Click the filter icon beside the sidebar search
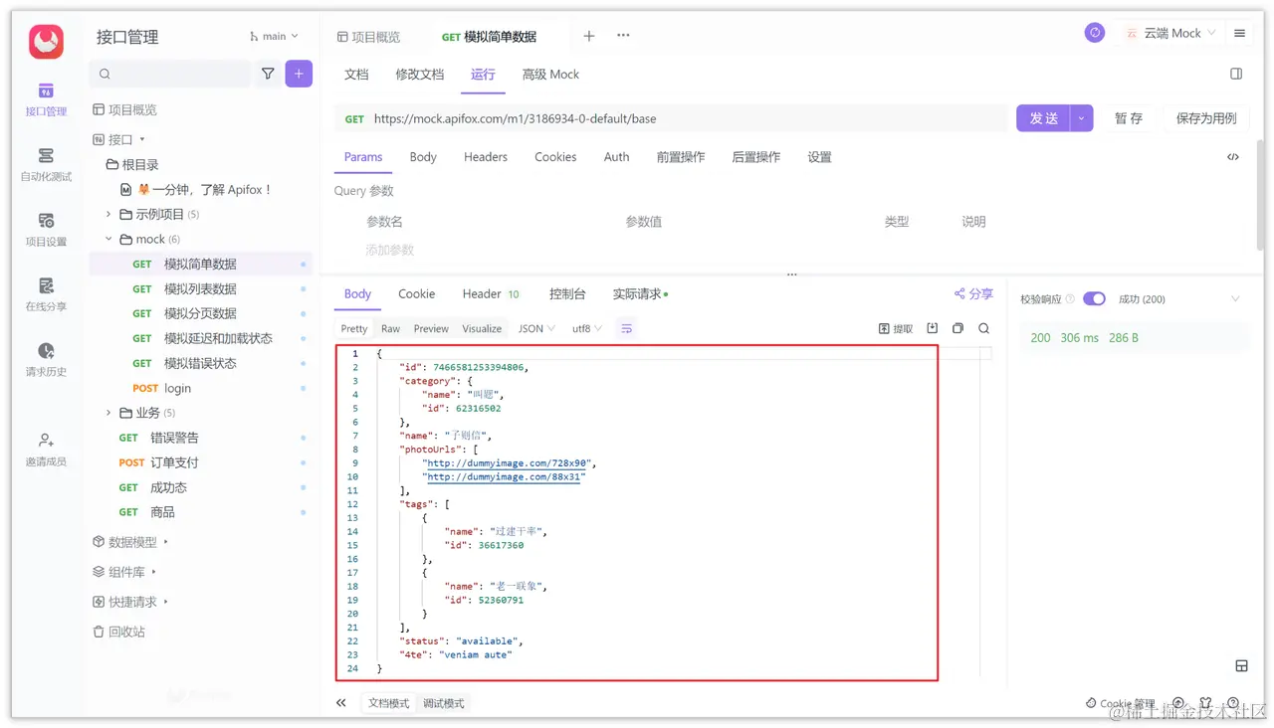The width and height of the screenshot is (1274, 728). click(x=267, y=75)
